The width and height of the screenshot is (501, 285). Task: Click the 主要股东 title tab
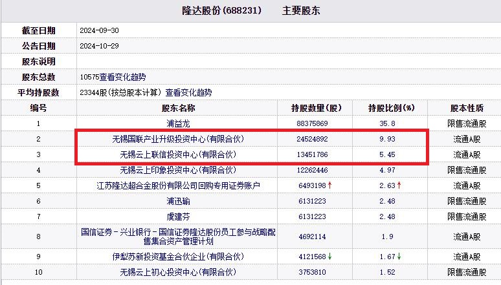coord(301,11)
